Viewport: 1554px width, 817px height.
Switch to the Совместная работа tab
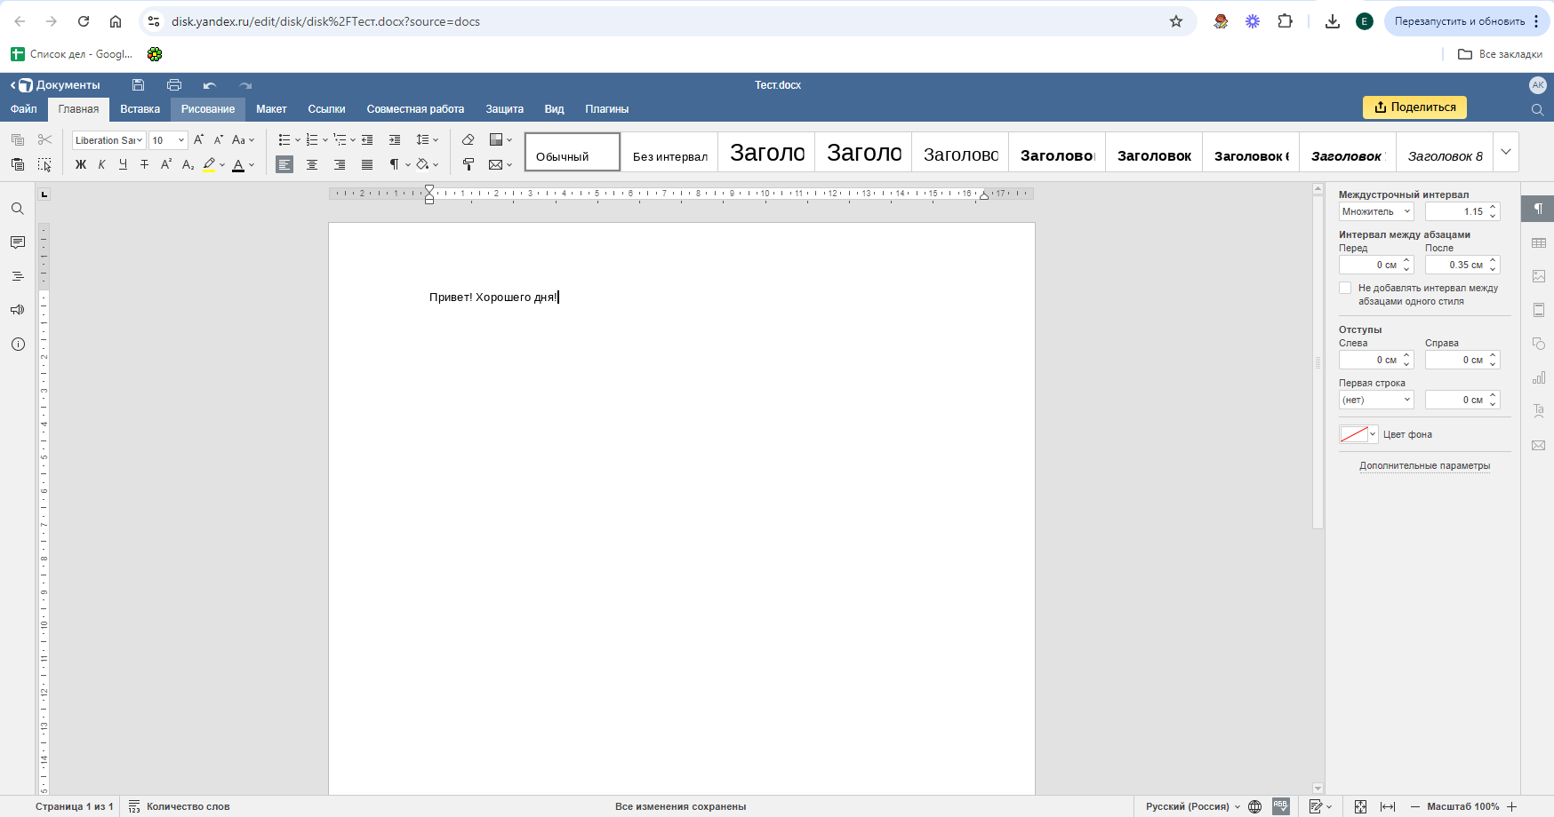[415, 109]
